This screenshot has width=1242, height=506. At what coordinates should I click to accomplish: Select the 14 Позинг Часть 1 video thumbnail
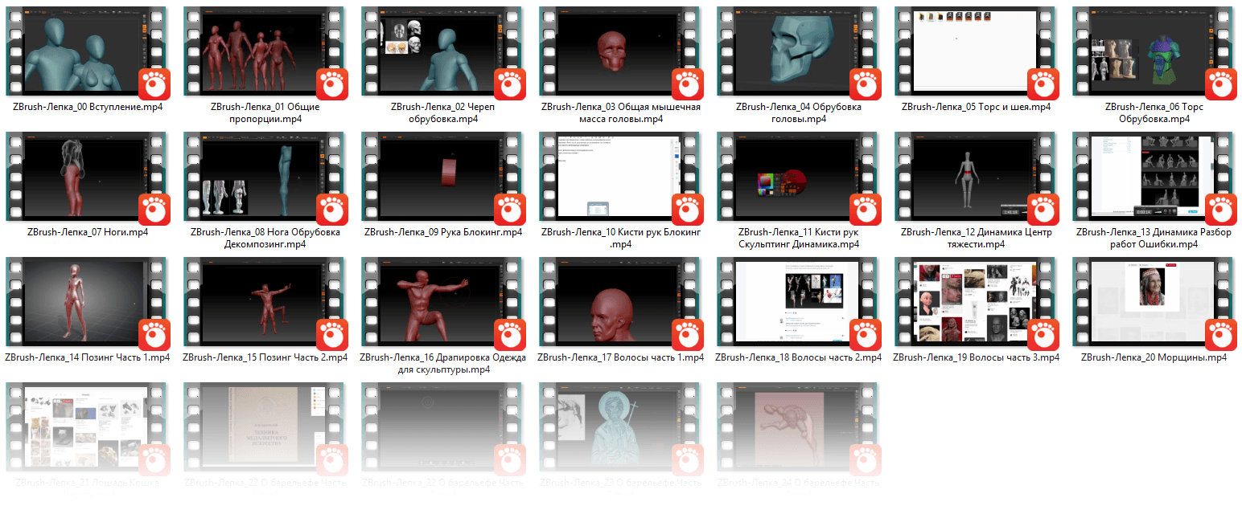pos(88,303)
